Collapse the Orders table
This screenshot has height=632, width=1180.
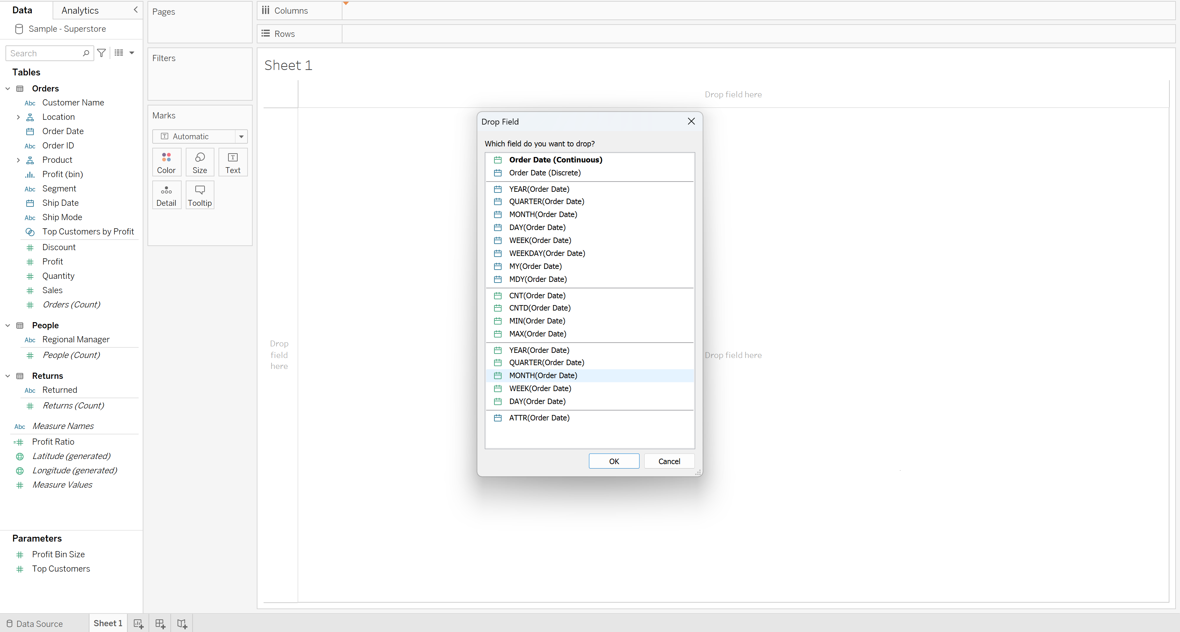click(8, 88)
